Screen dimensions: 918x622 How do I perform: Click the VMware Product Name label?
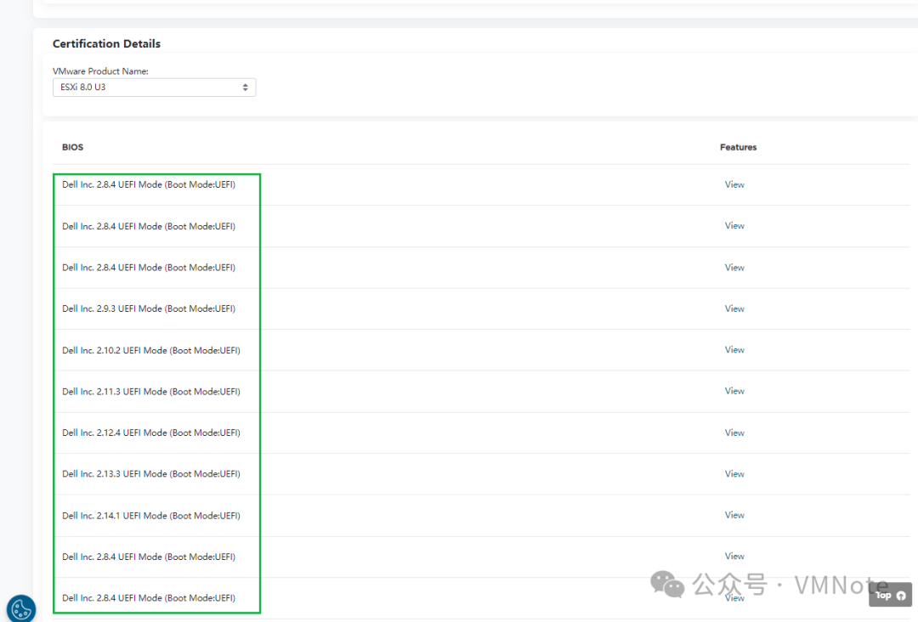[100, 71]
